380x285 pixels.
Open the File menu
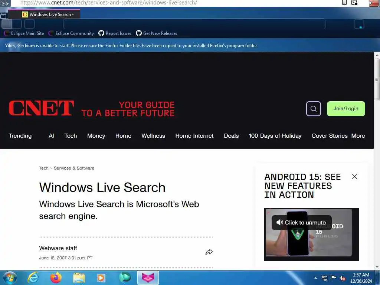(x=5, y=3)
